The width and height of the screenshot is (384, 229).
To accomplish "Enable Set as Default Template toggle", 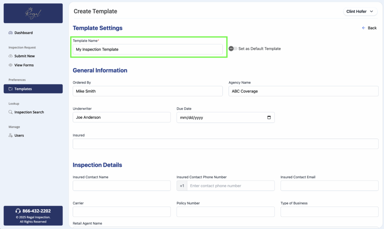I will [x=233, y=49].
